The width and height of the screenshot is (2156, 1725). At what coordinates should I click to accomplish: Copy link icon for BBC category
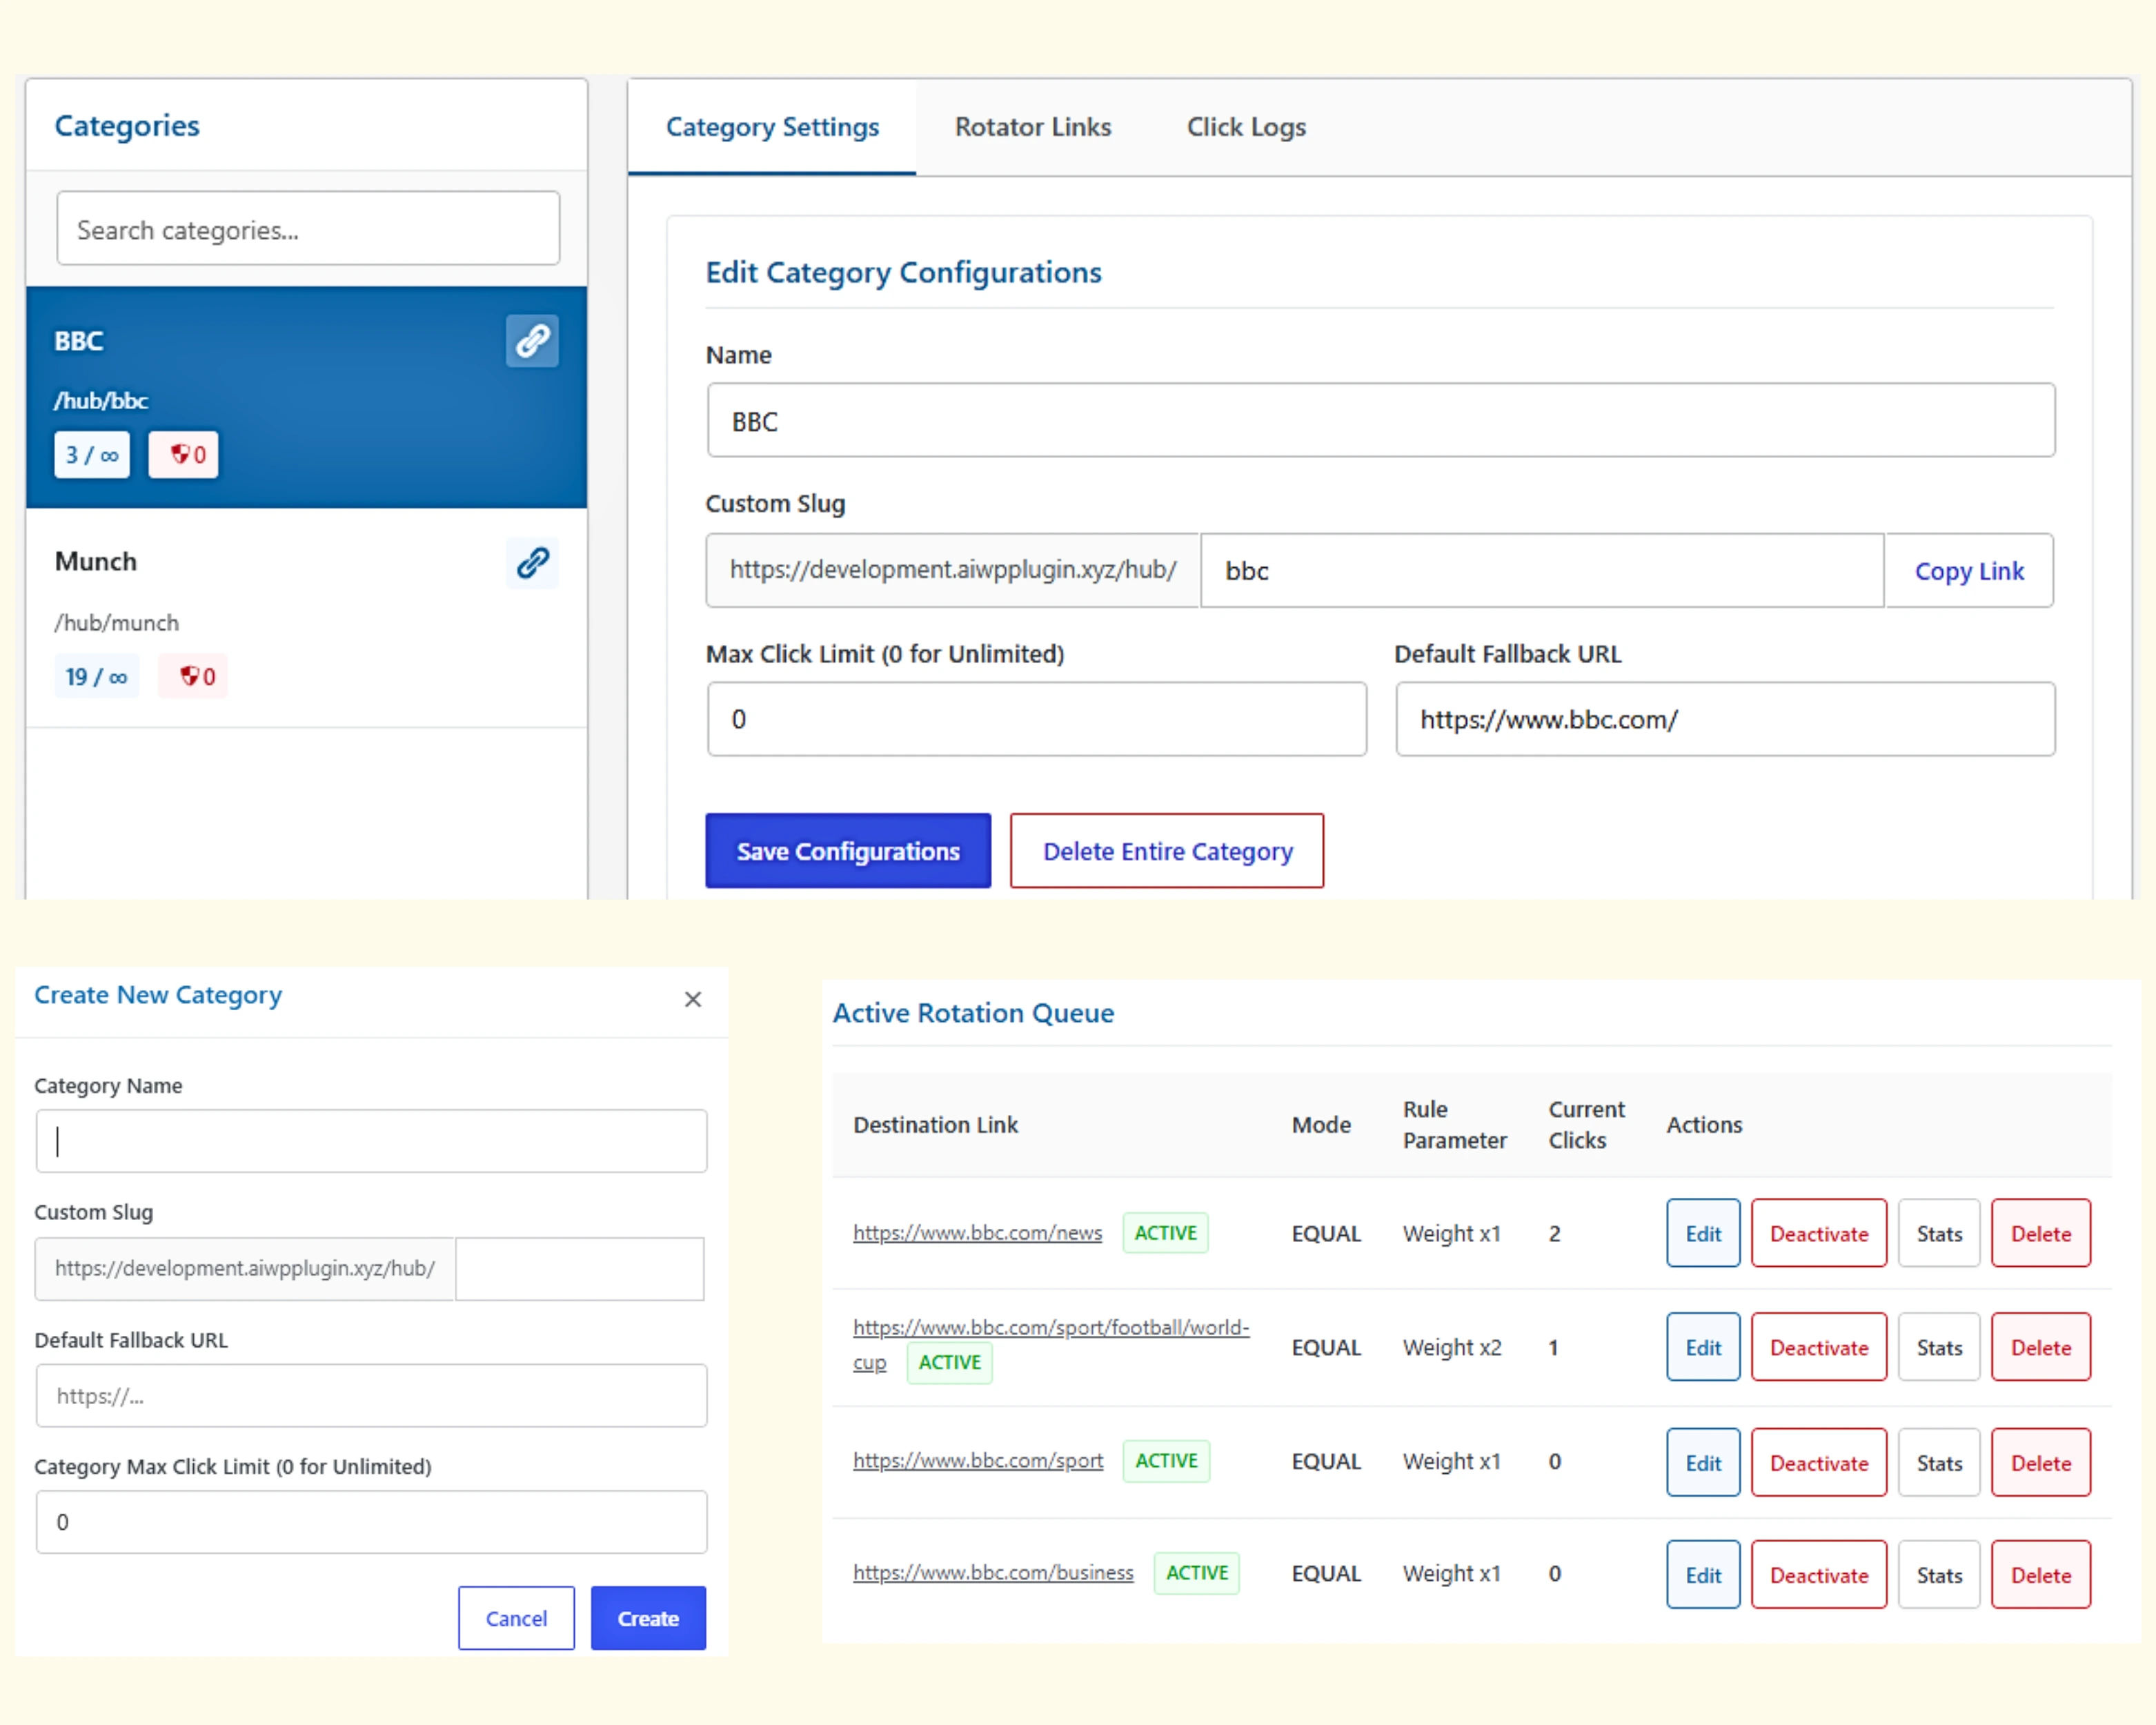click(532, 341)
